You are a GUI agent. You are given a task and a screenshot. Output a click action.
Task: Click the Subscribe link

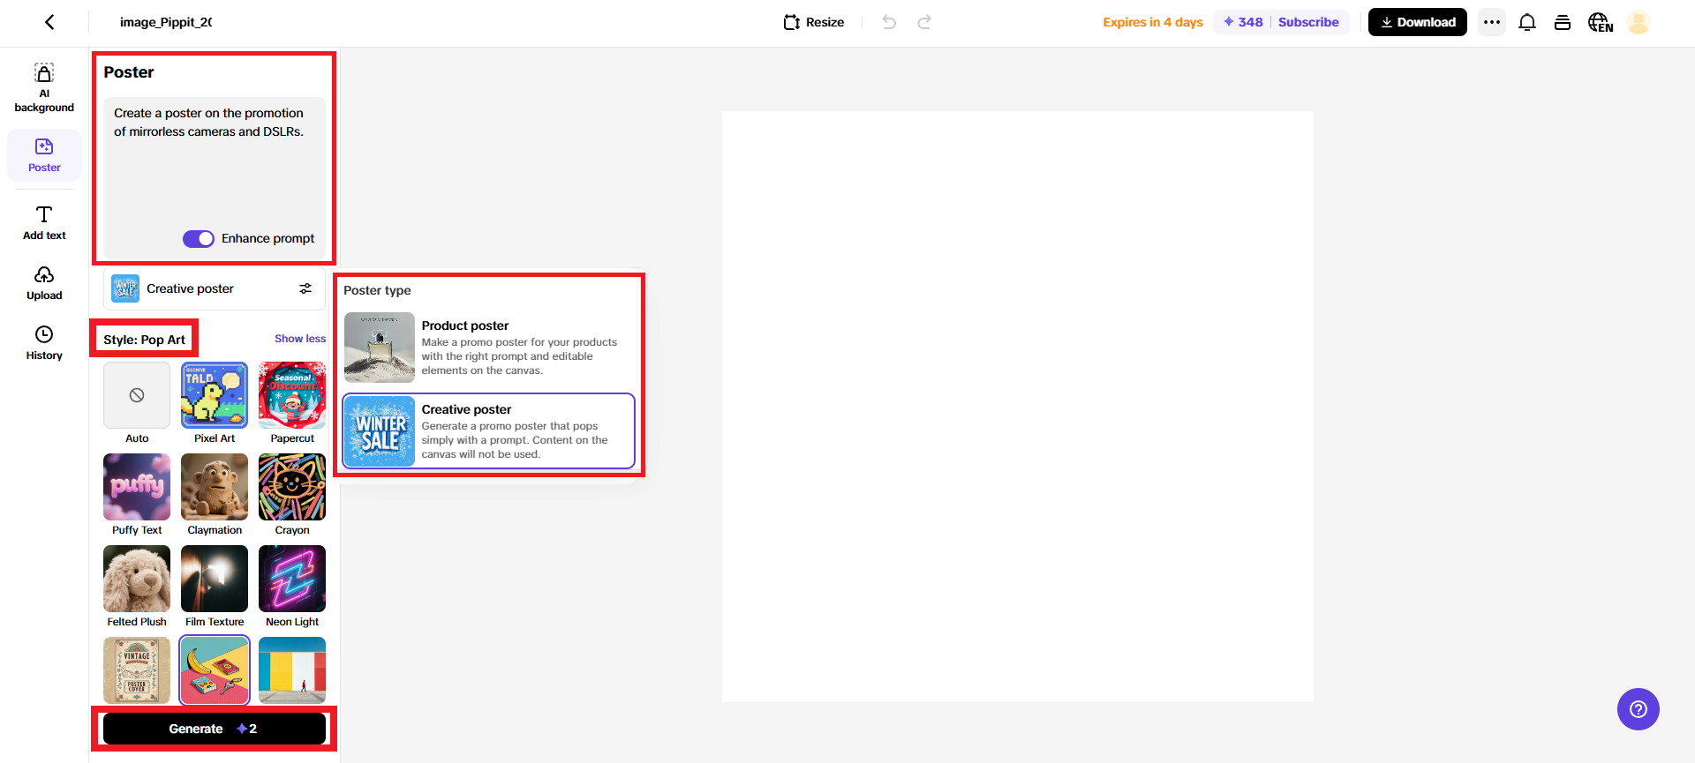coord(1308,22)
